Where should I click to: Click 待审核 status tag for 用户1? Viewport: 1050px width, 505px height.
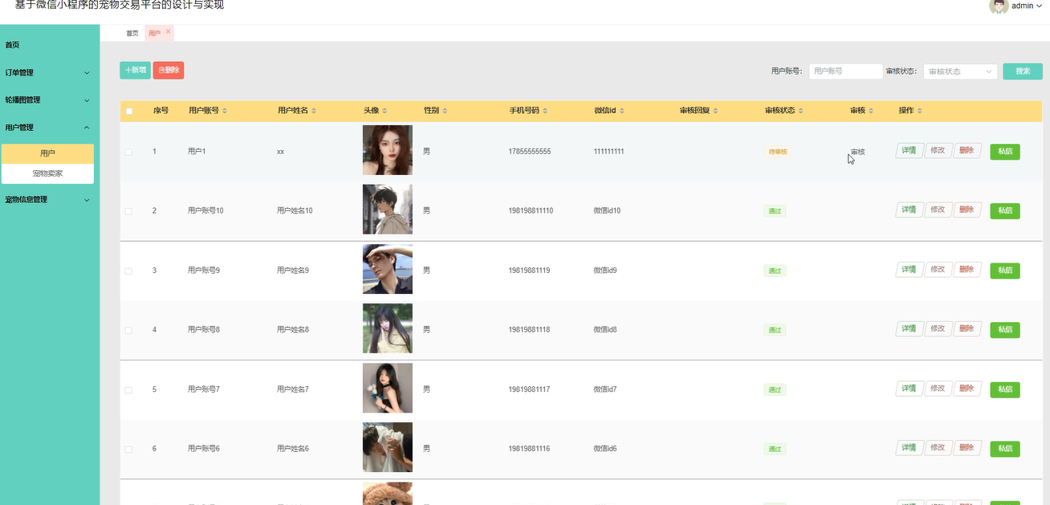pos(778,152)
